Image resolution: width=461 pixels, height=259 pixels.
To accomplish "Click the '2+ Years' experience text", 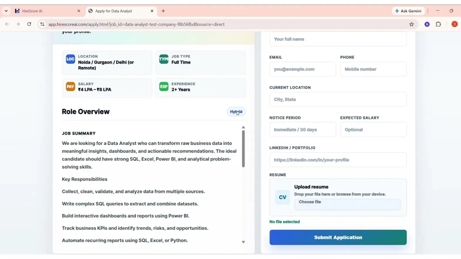I will tap(181, 89).
